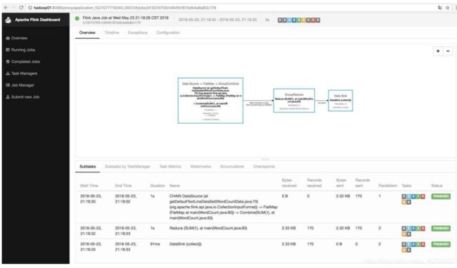457x268 pixels.
Task: Click the browser address bar
Action: click(230, 8)
